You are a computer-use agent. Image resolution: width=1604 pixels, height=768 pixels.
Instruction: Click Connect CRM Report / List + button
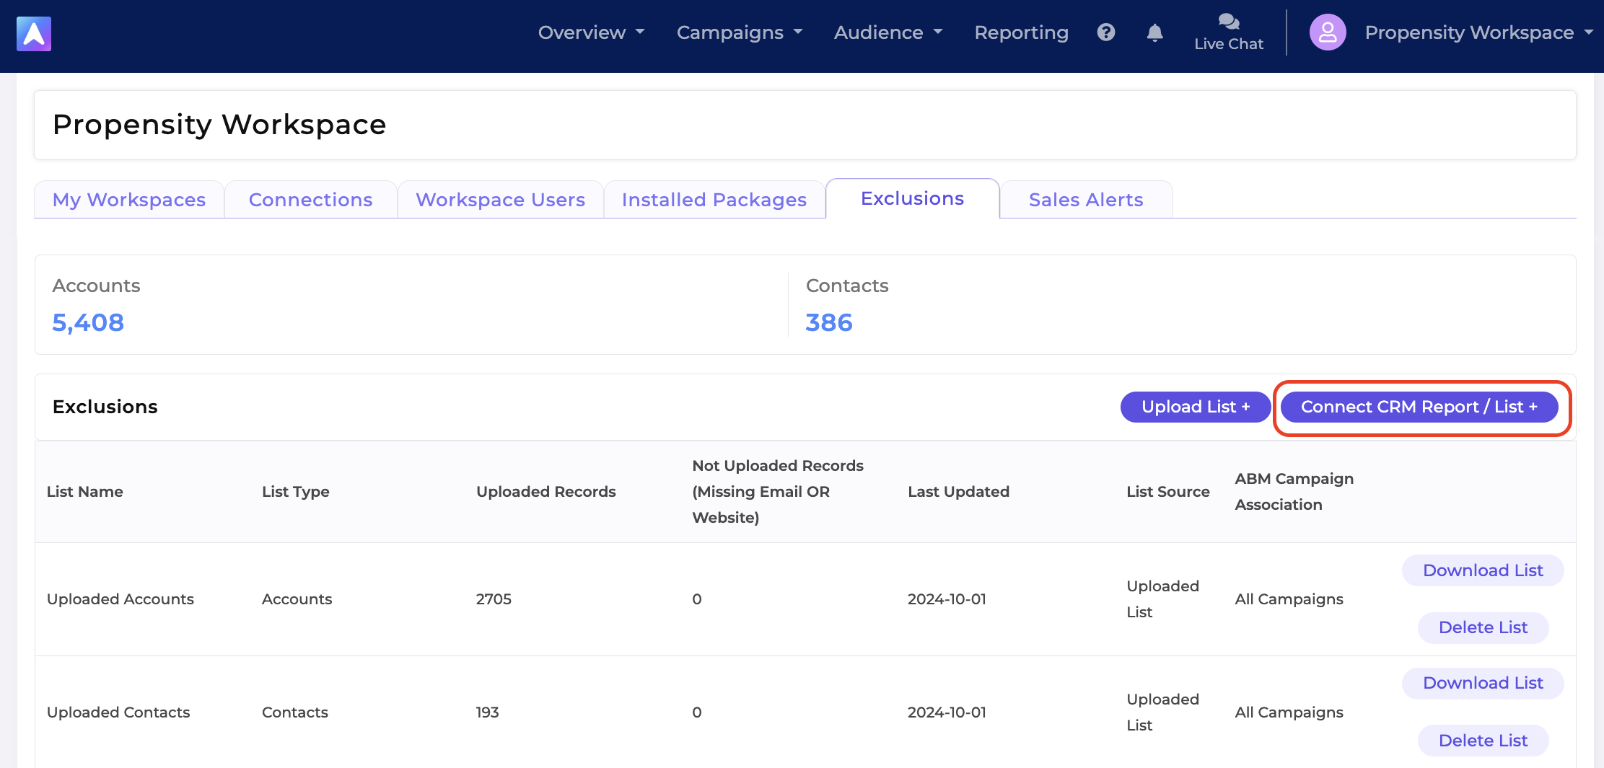point(1419,407)
